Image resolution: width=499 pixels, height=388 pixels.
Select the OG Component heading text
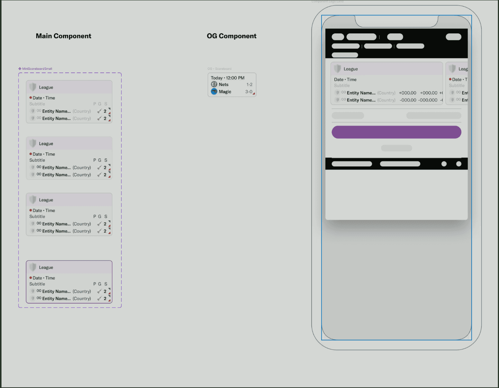[232, 36]
